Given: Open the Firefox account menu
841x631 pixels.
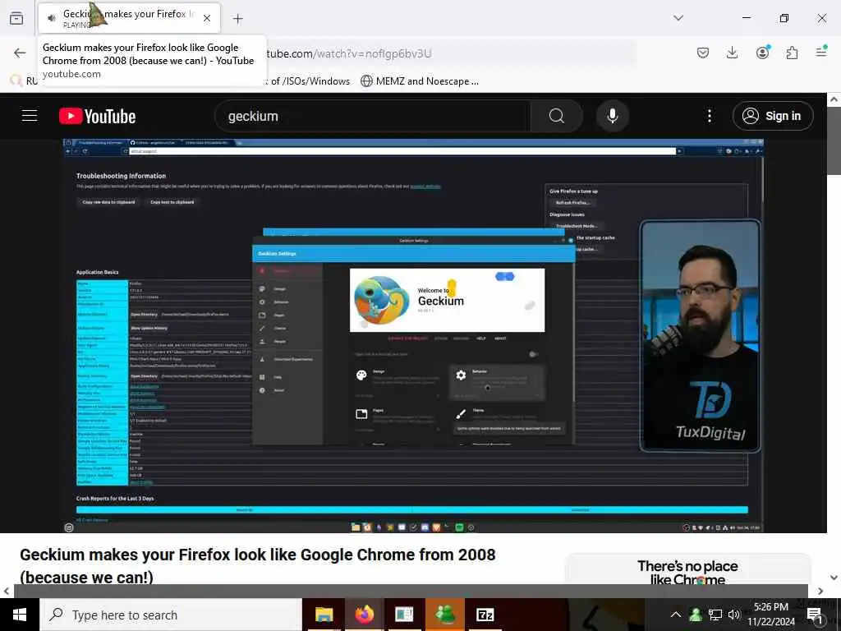Looking at the screenshot, I should pyautogui.click(x=762, y=53).
